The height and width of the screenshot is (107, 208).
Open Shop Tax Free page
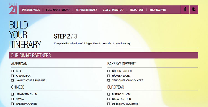pyautogui.click(x=158, y=10)
